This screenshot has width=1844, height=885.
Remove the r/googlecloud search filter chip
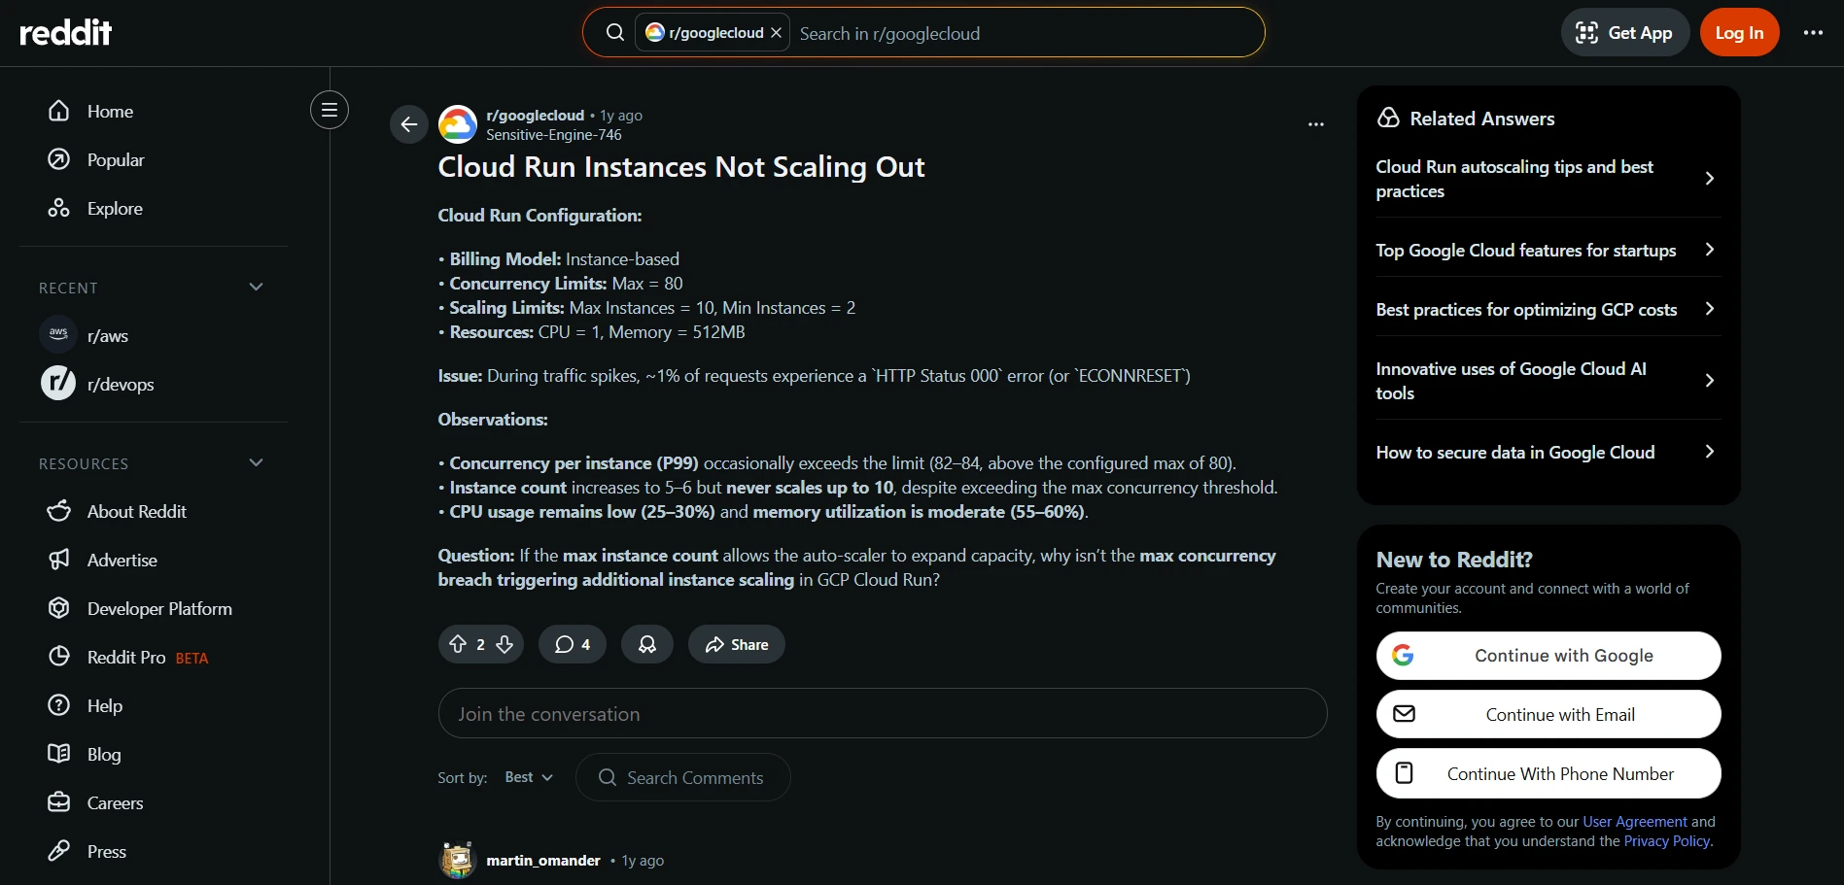(776, 33)
